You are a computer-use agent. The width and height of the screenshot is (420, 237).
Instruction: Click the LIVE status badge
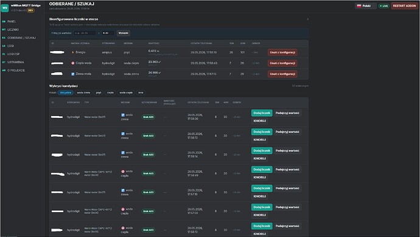(x=384, y=6)
